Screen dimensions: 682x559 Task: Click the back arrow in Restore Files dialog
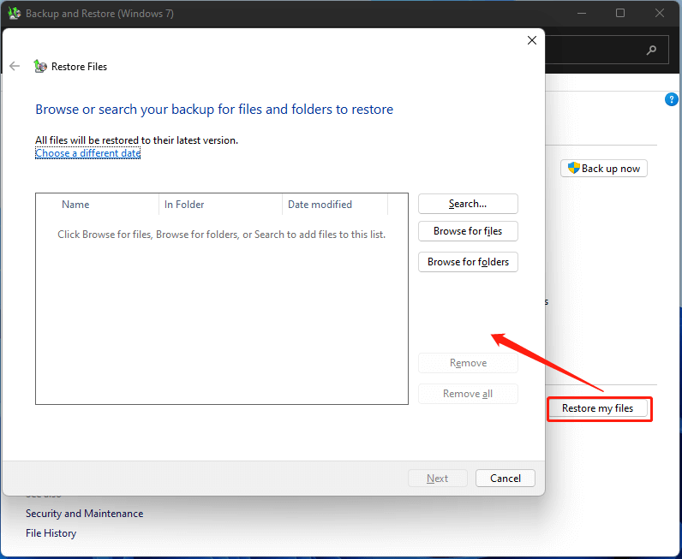coord(15,66)
